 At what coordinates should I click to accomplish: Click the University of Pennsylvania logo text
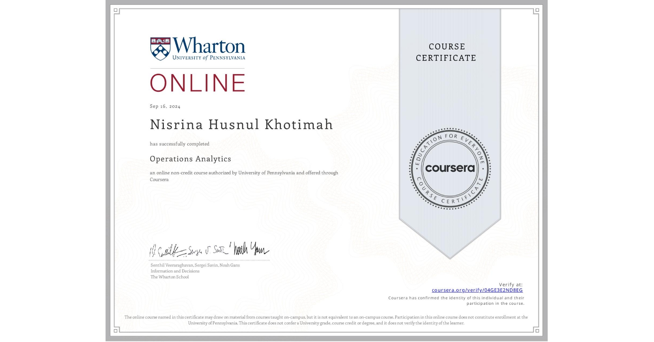pos(208,58)
